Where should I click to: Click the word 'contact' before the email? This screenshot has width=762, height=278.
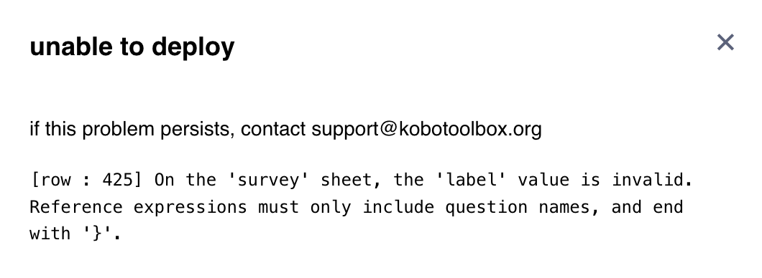point(273,129)
